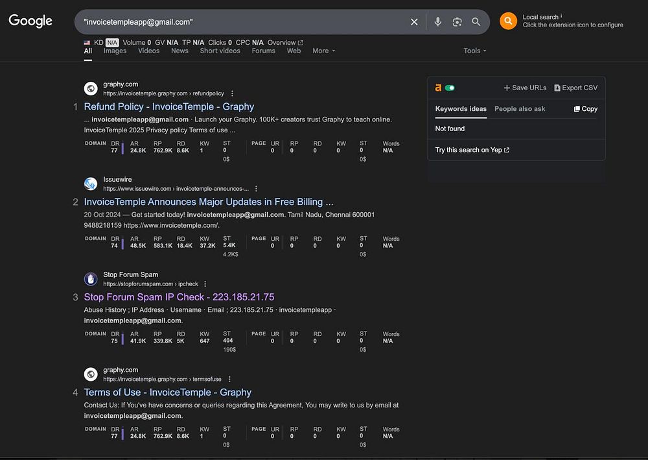Clear the search box text
648x460 pixels.
point(414,22)
